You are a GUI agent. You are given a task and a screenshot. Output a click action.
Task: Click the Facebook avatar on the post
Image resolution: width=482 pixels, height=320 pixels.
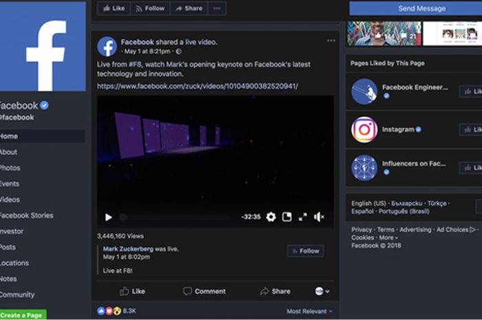click(107, 46)
